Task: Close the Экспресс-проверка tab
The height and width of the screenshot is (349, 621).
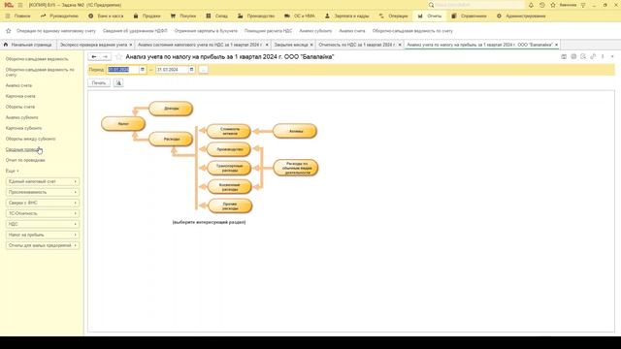Action: 131,45
